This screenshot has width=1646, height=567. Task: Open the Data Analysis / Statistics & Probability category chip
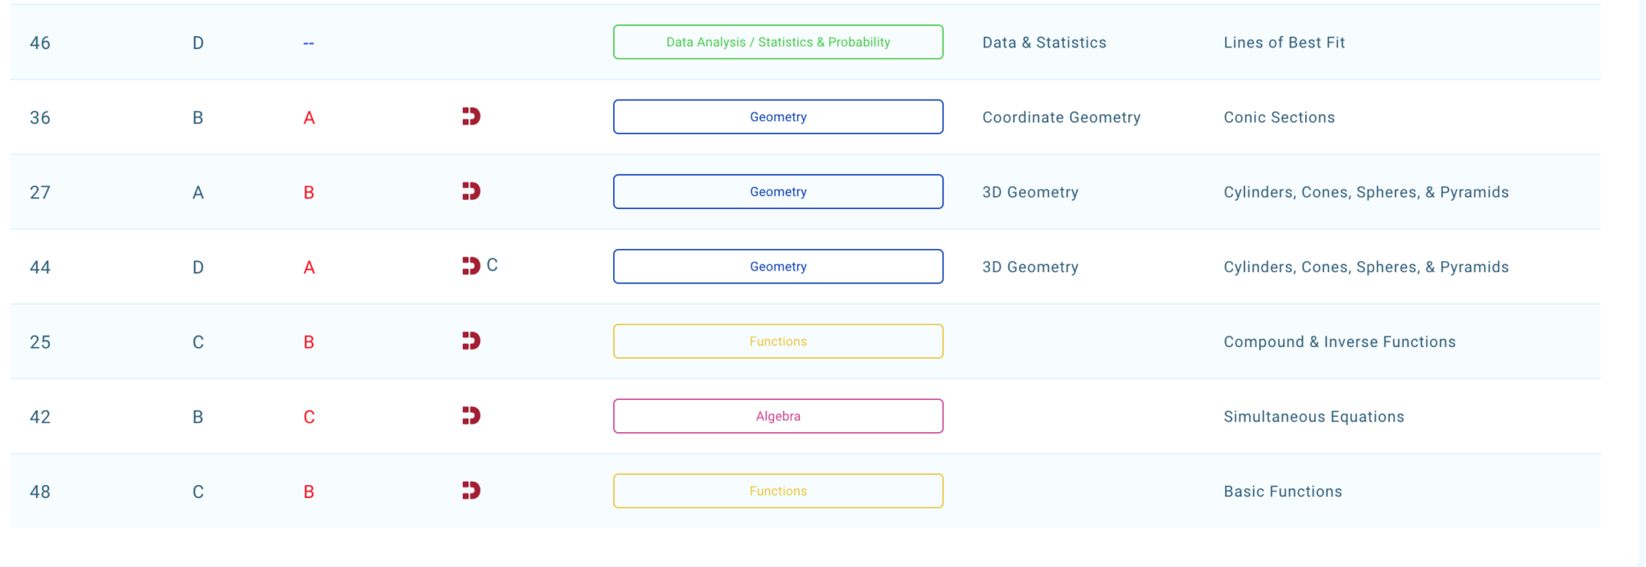[x=777, y=42]
